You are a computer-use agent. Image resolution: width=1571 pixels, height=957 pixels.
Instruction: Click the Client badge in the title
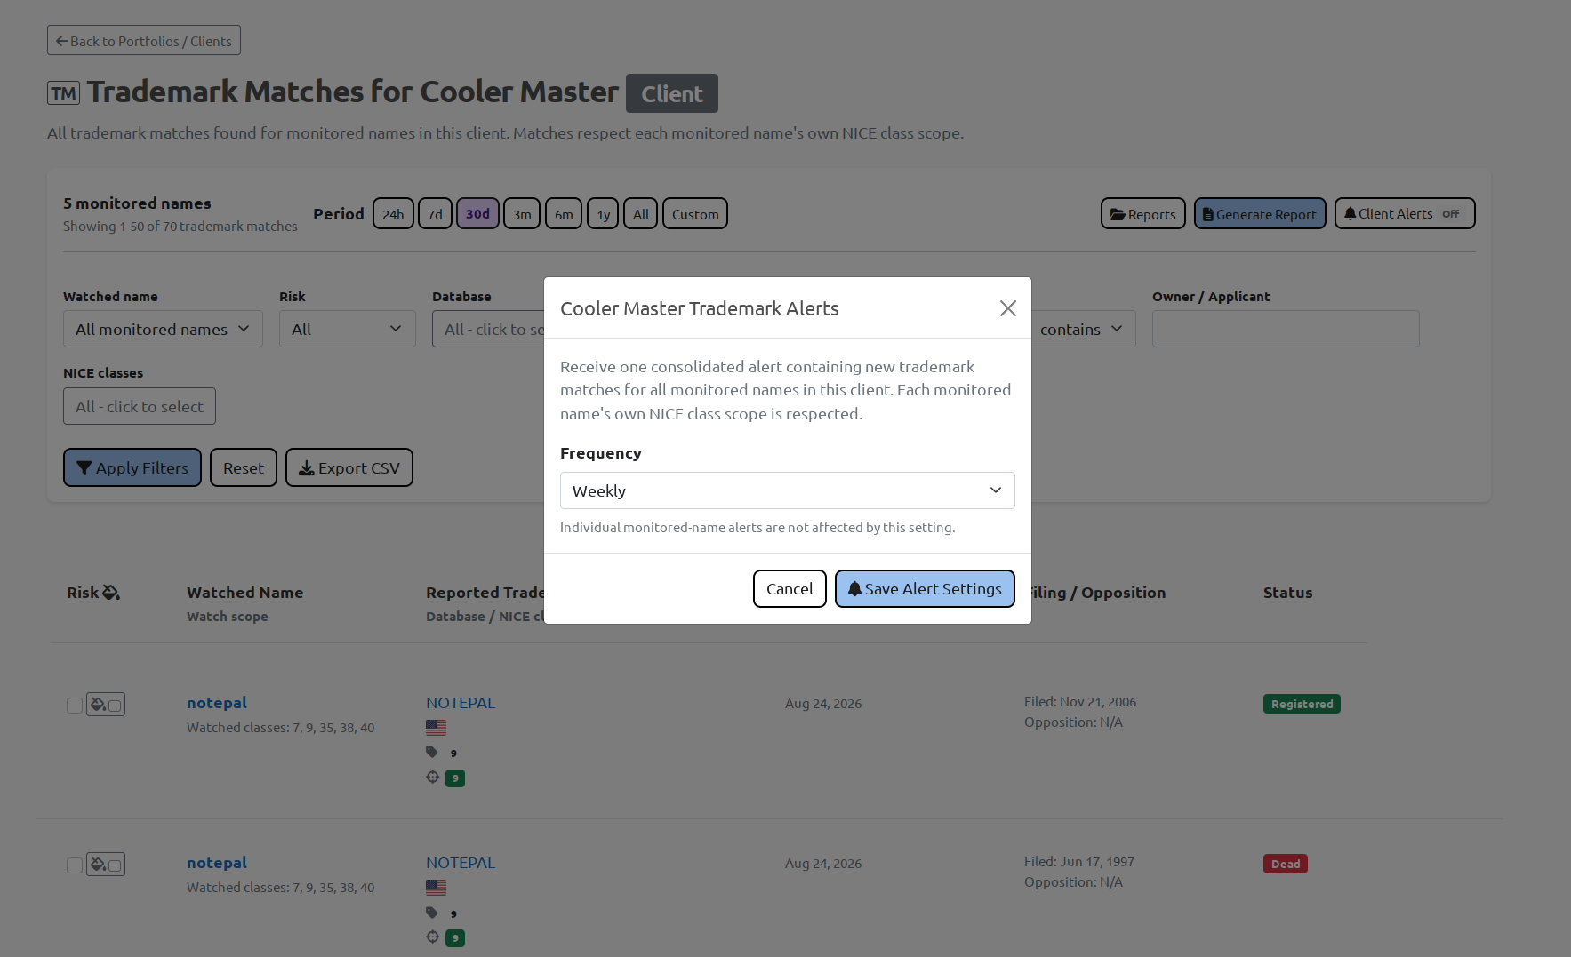(672, 93)
